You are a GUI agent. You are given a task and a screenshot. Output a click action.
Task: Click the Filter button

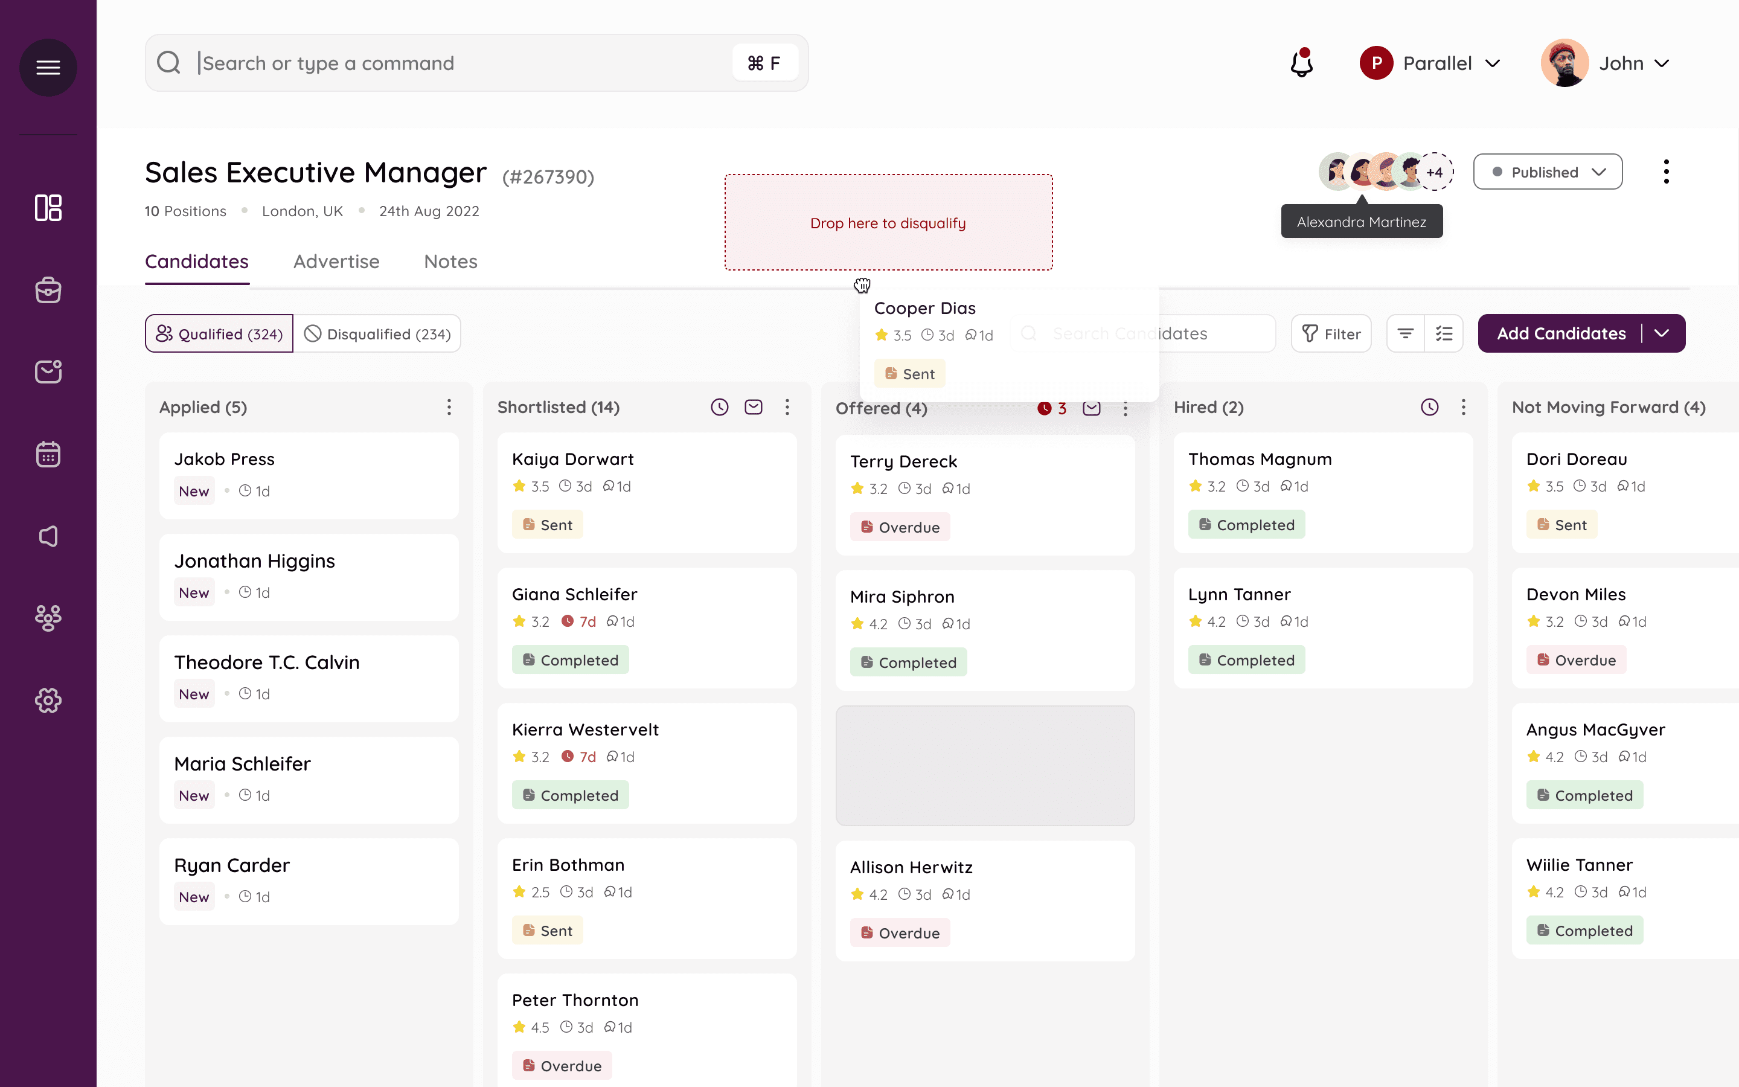(x=1331, y=333)
